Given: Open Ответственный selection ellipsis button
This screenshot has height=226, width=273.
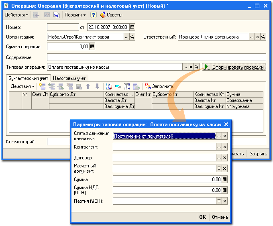Looking at the screenshot, I should pyautogui.click(x=252, y=37).
